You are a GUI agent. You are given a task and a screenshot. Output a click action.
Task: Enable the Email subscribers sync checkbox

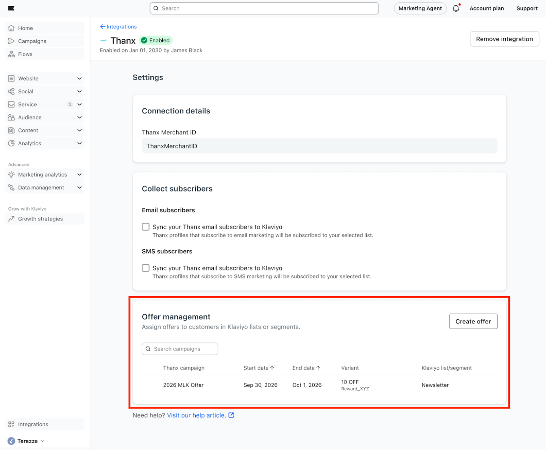[x=146, y=227]
